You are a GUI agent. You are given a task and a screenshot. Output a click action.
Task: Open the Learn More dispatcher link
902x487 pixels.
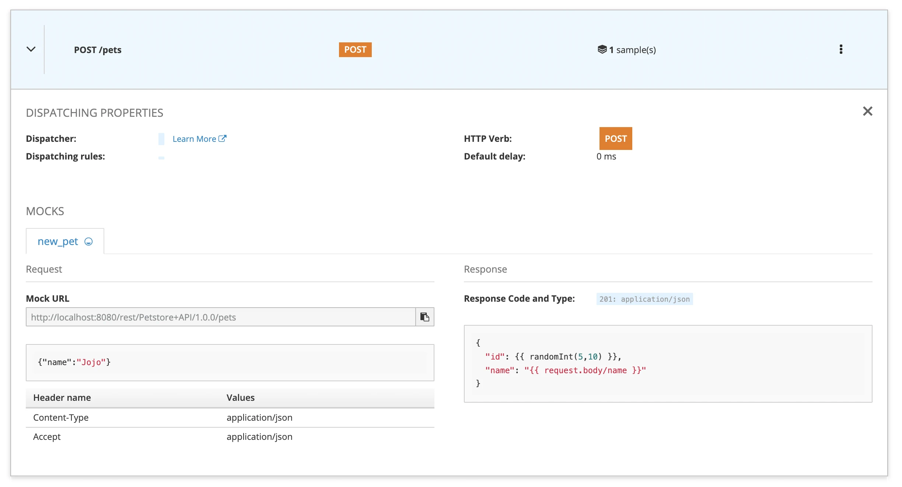(x=194, y=139)
